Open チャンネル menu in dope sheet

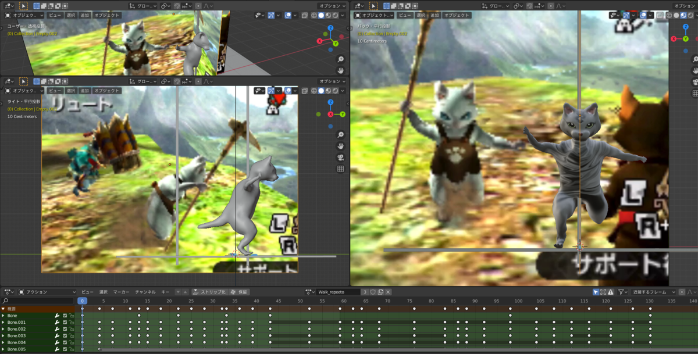145,292
